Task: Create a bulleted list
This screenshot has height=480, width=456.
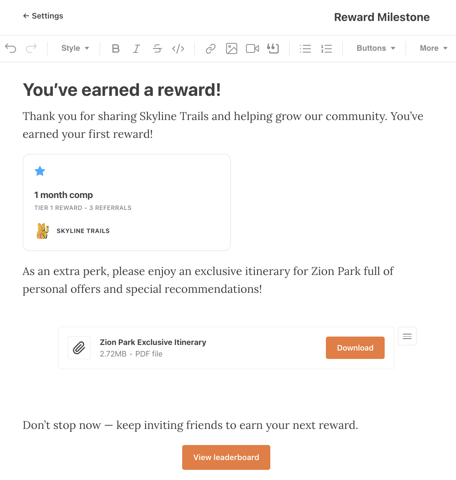Action: (305, 48)
